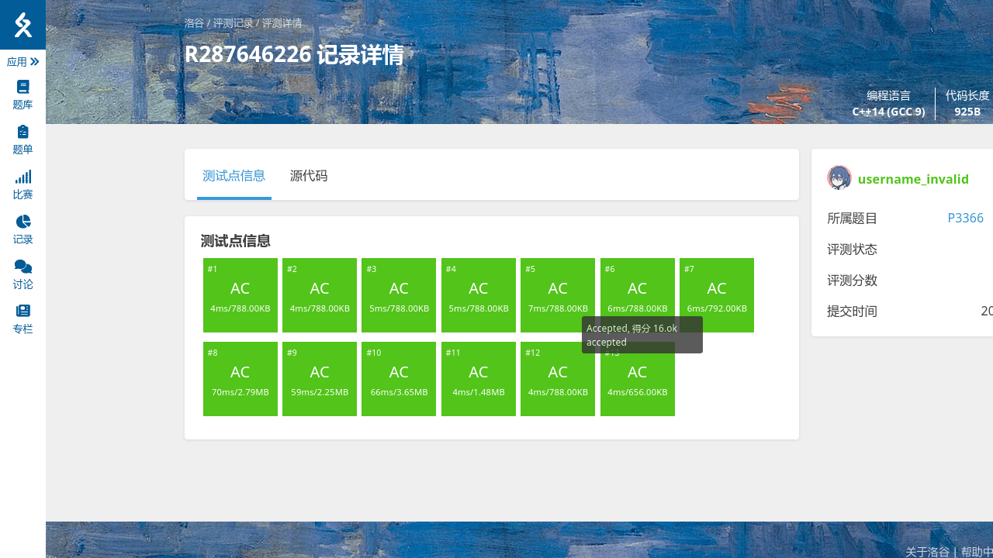The image size is (993, 558).
Task: Select test case #8 AC block
Action: click(240, 379)
